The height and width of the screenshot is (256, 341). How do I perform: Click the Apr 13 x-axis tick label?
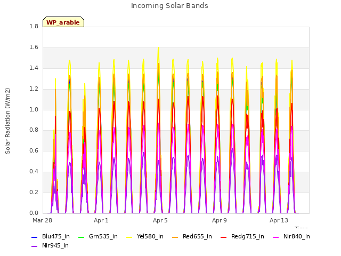(279, 220)
